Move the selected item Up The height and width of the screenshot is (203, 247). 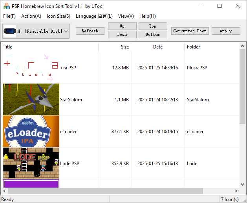(122, 26)
